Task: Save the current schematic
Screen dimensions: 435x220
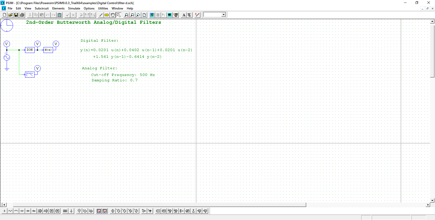Action: click(16, 15)
